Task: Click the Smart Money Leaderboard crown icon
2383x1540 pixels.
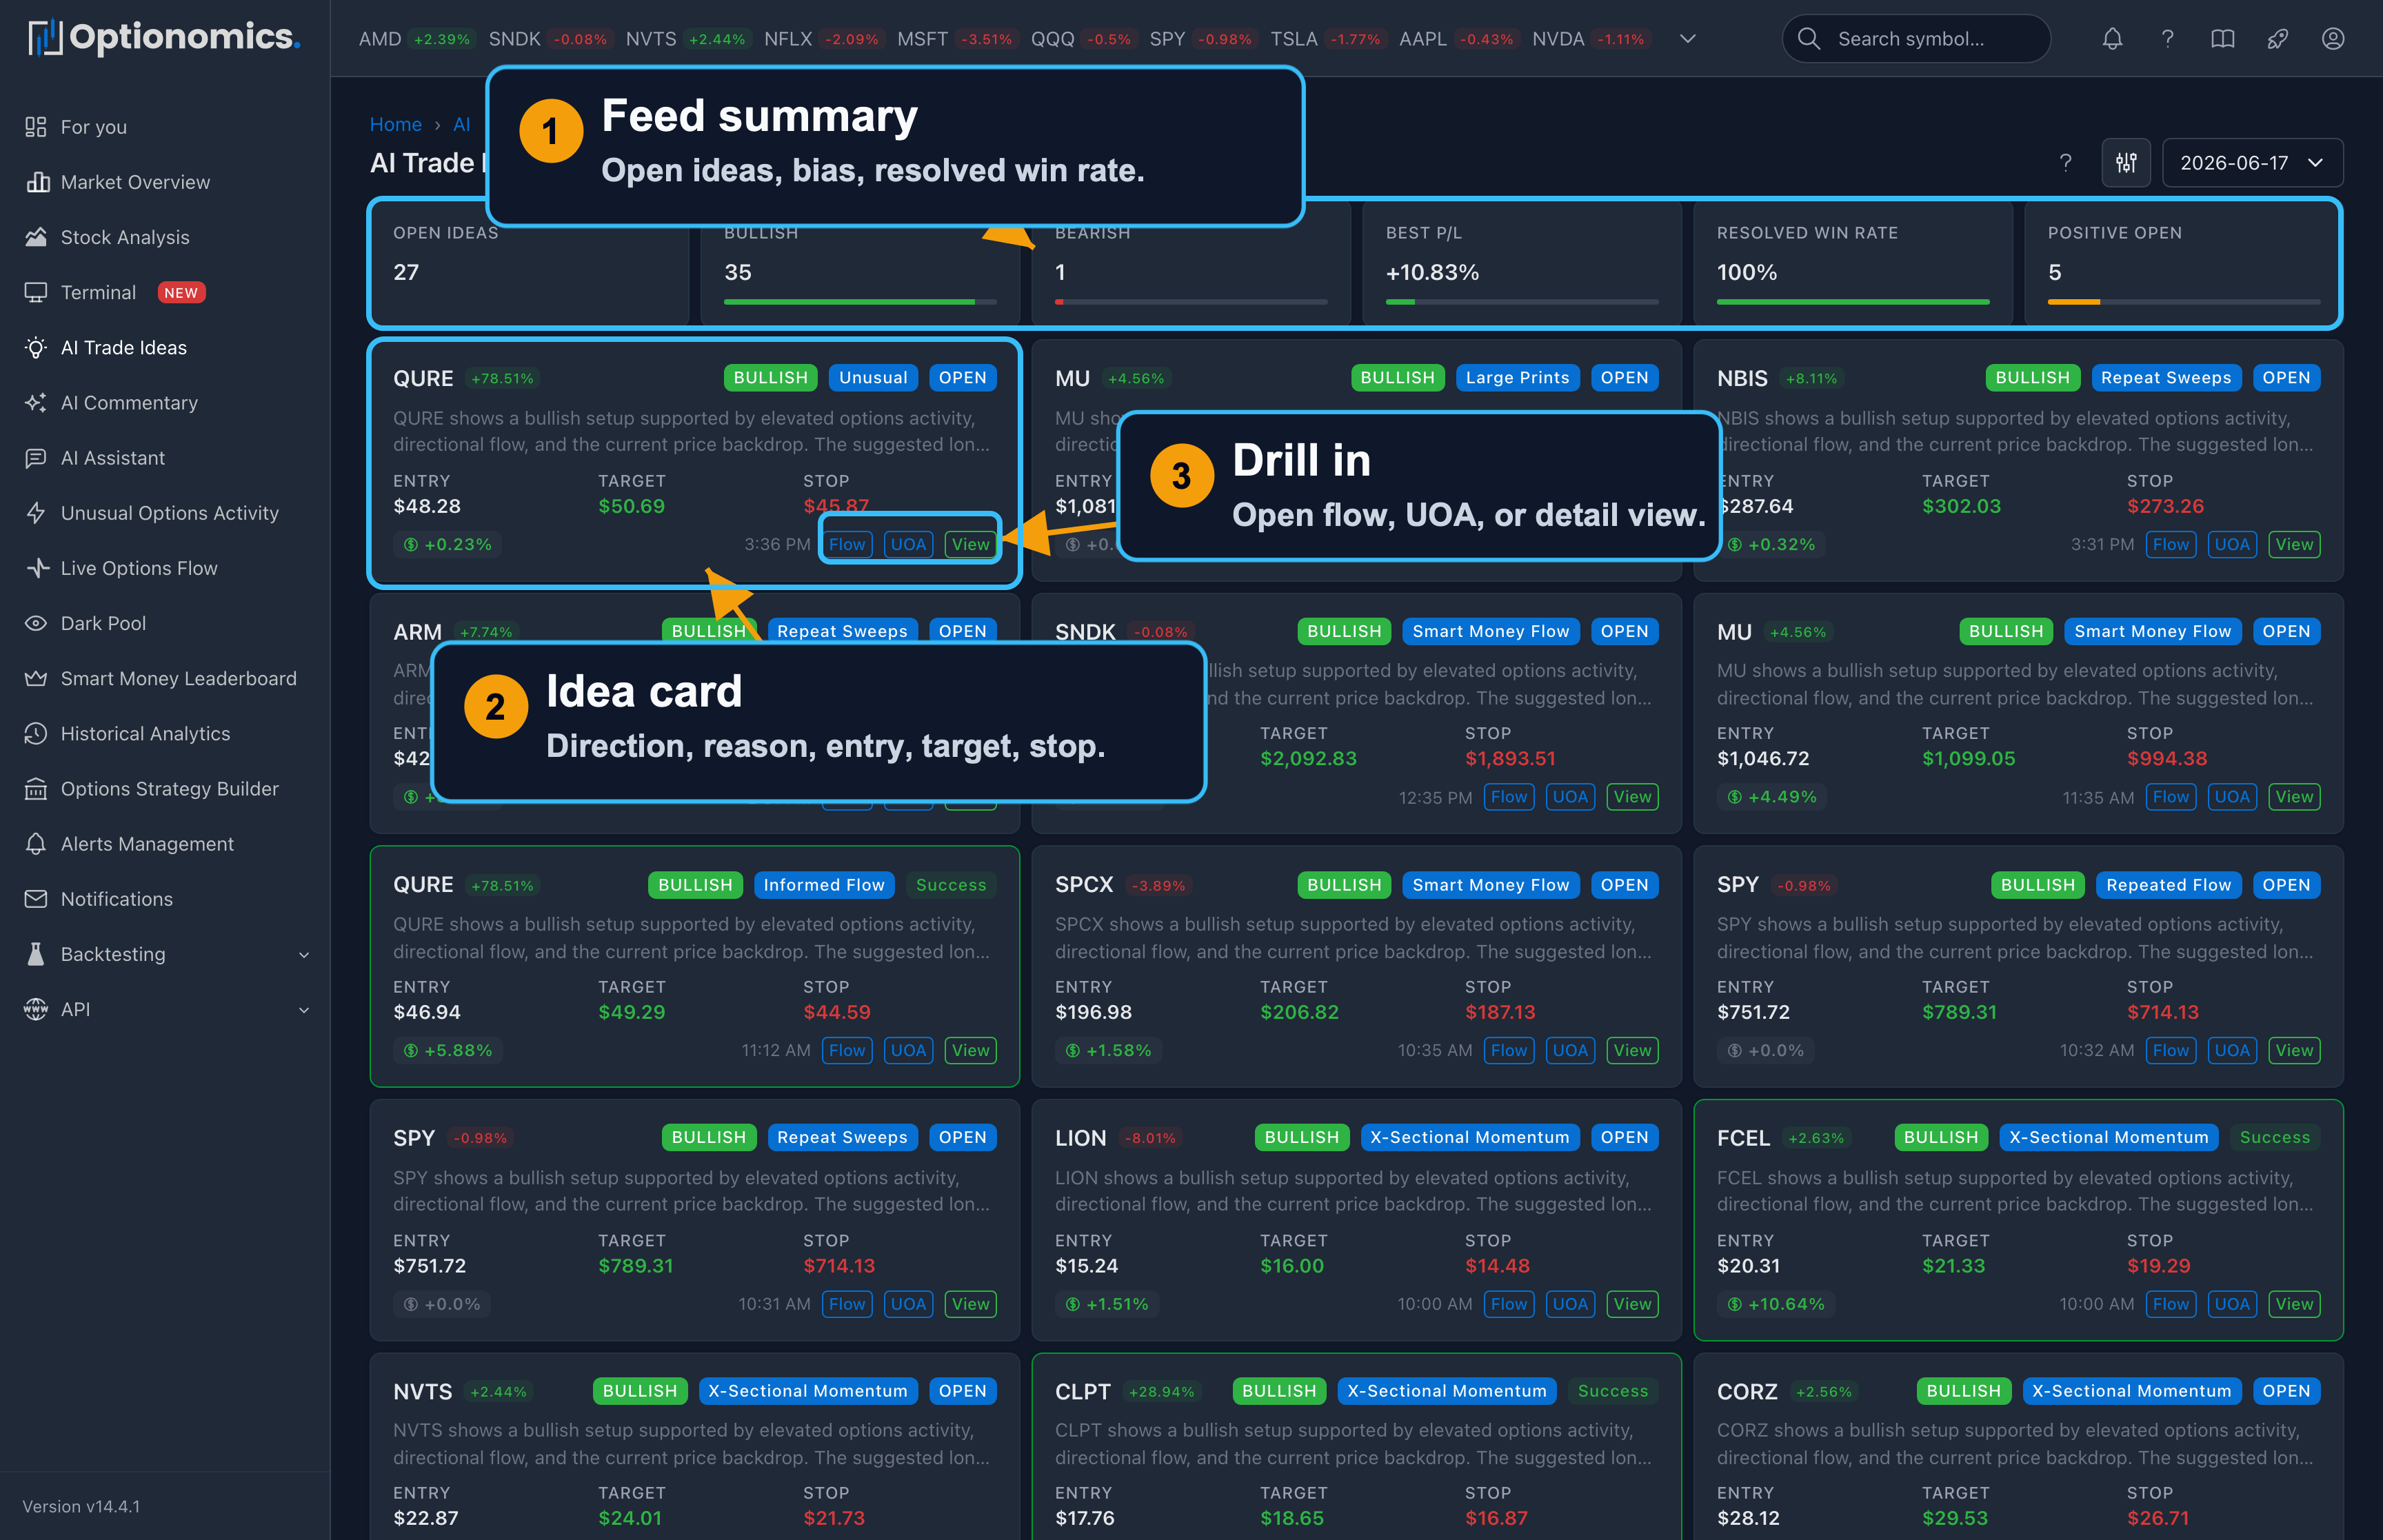Action: click(x=36, y=678)
